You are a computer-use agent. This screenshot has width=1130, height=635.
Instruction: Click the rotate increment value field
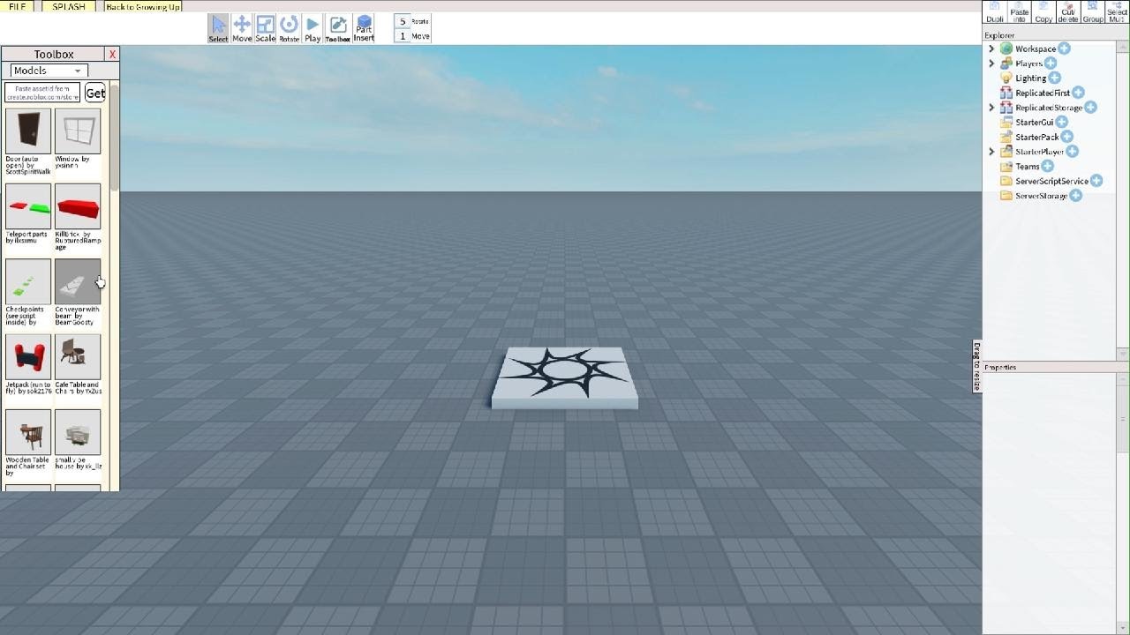(403, 21)
